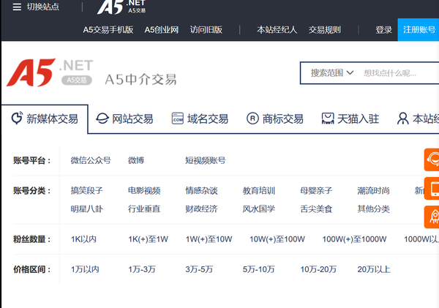Image resolution: width=439 pixels, height=308 pixels.
Task: Filter price by 20万以上
Action: click(374, 269)
